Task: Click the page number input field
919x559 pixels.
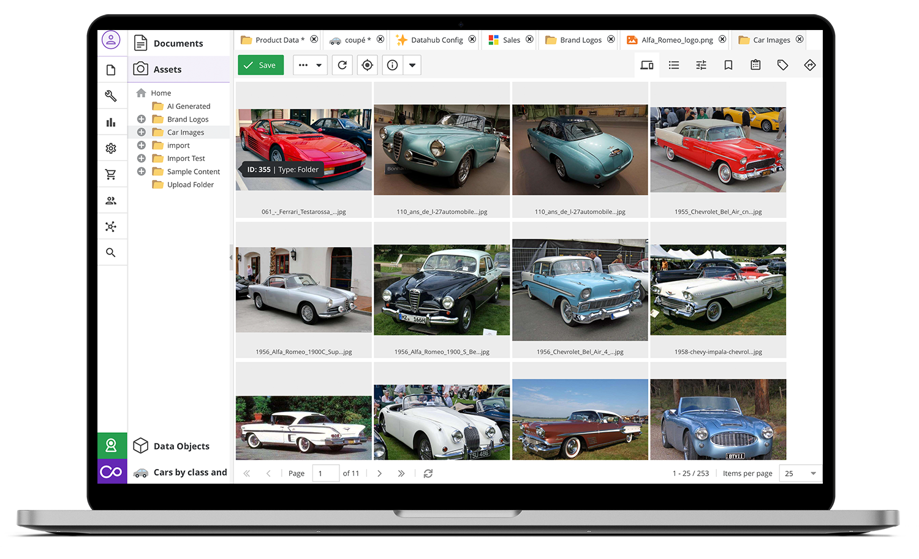Action: (x=325, y=473)
